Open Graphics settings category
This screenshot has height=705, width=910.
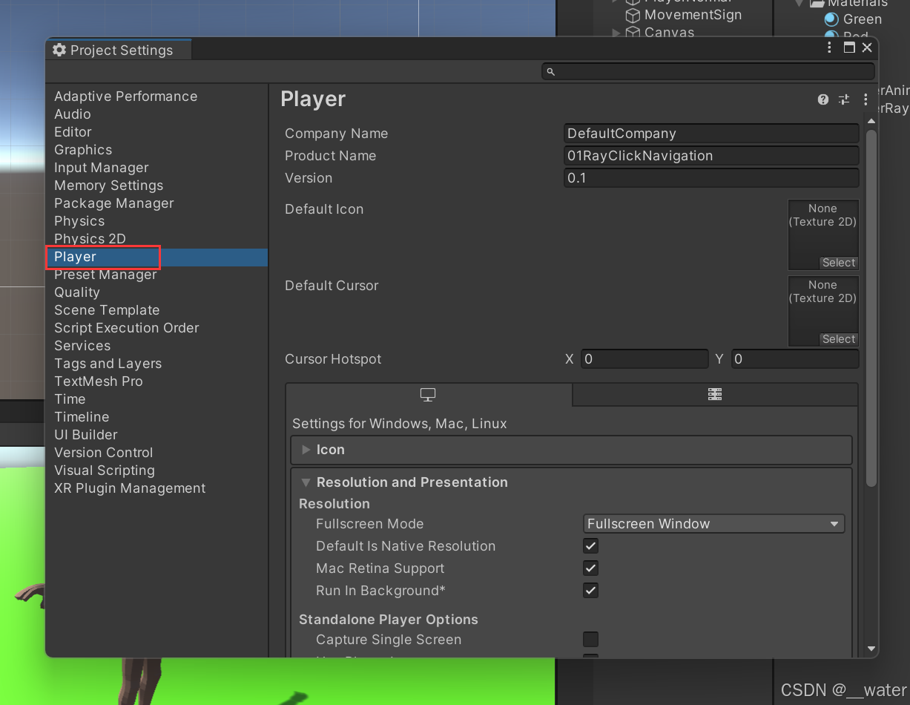[83, 150]
